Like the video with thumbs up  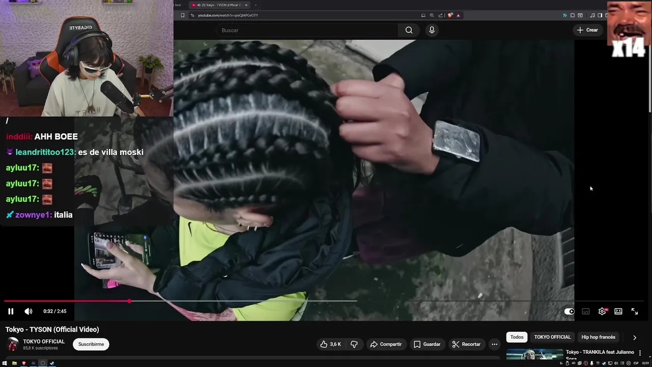(331, 345)
